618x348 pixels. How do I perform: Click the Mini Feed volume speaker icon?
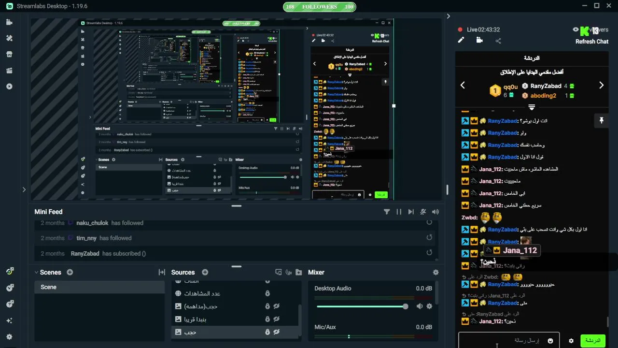pyautogui.click(x=435, y=212)
